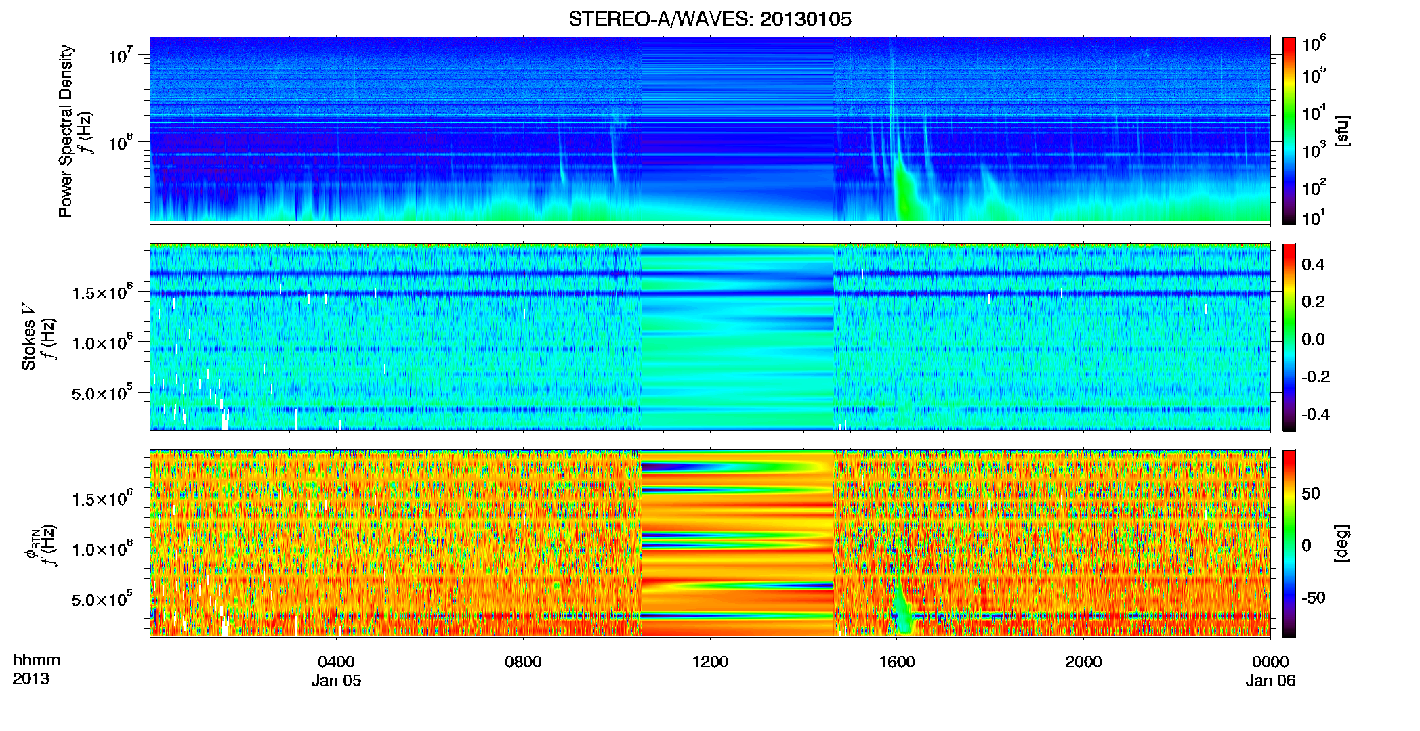
Task: Click the '0800' time tick label
Action: [523, 661]
